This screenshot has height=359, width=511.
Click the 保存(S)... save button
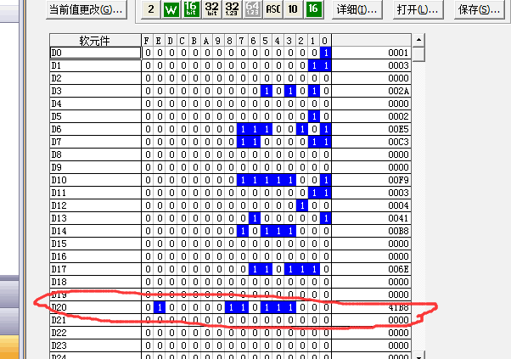479,9
